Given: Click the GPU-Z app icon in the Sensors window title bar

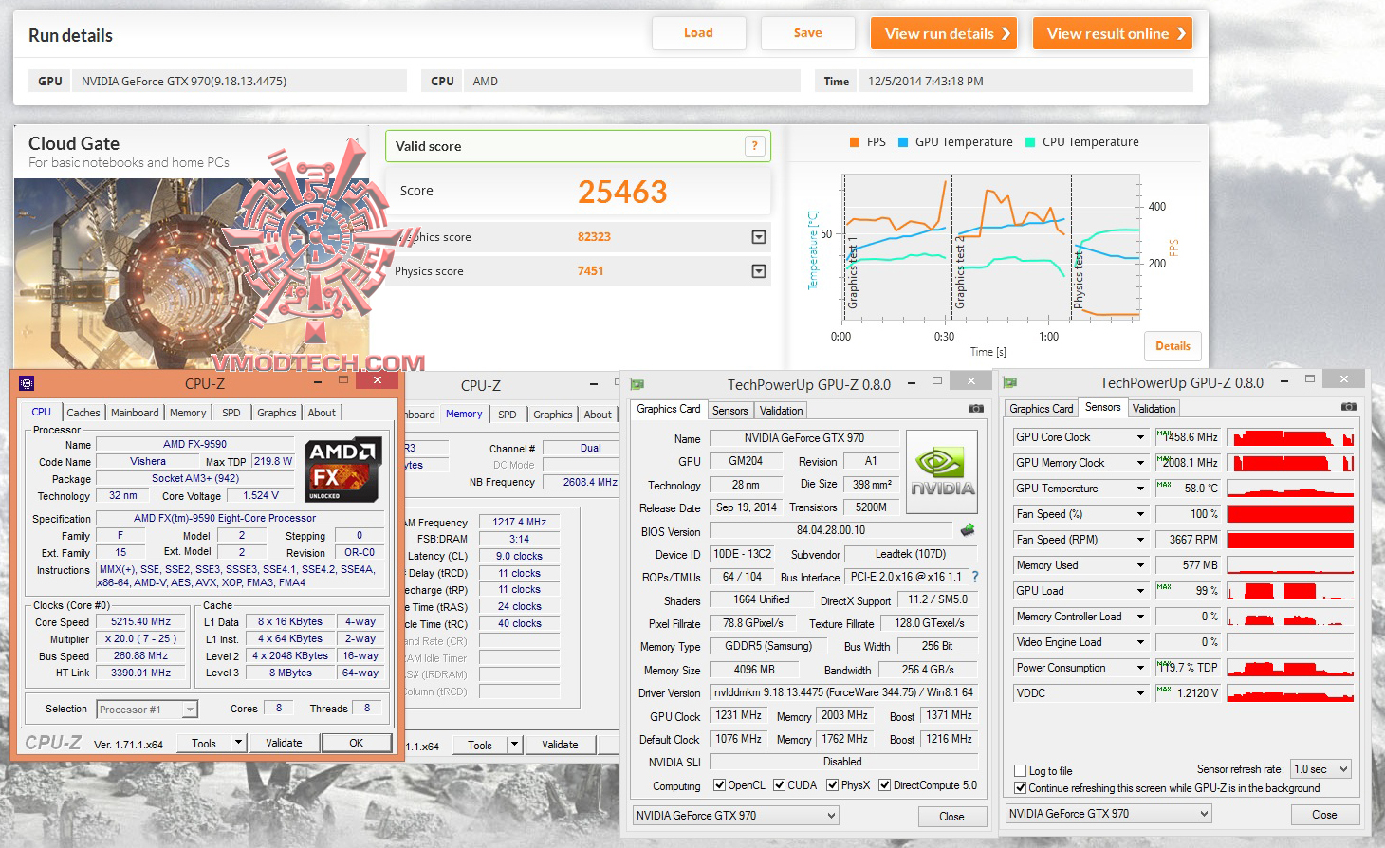Looking at the screenshot, I should (1010, 382).
